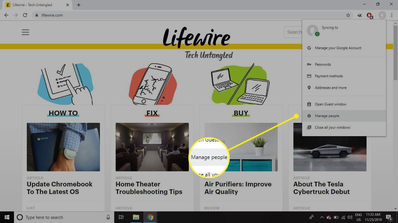This screenshot has width=398, height=223.
Task: Choose Close all your windows
Action: click(344, 127)
